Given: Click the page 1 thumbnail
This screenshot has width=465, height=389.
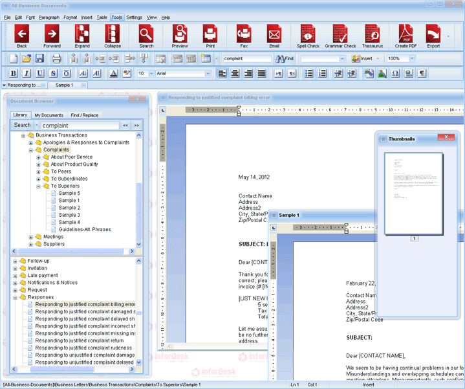Looking at the screenshot, I should [x=414, y=194].
